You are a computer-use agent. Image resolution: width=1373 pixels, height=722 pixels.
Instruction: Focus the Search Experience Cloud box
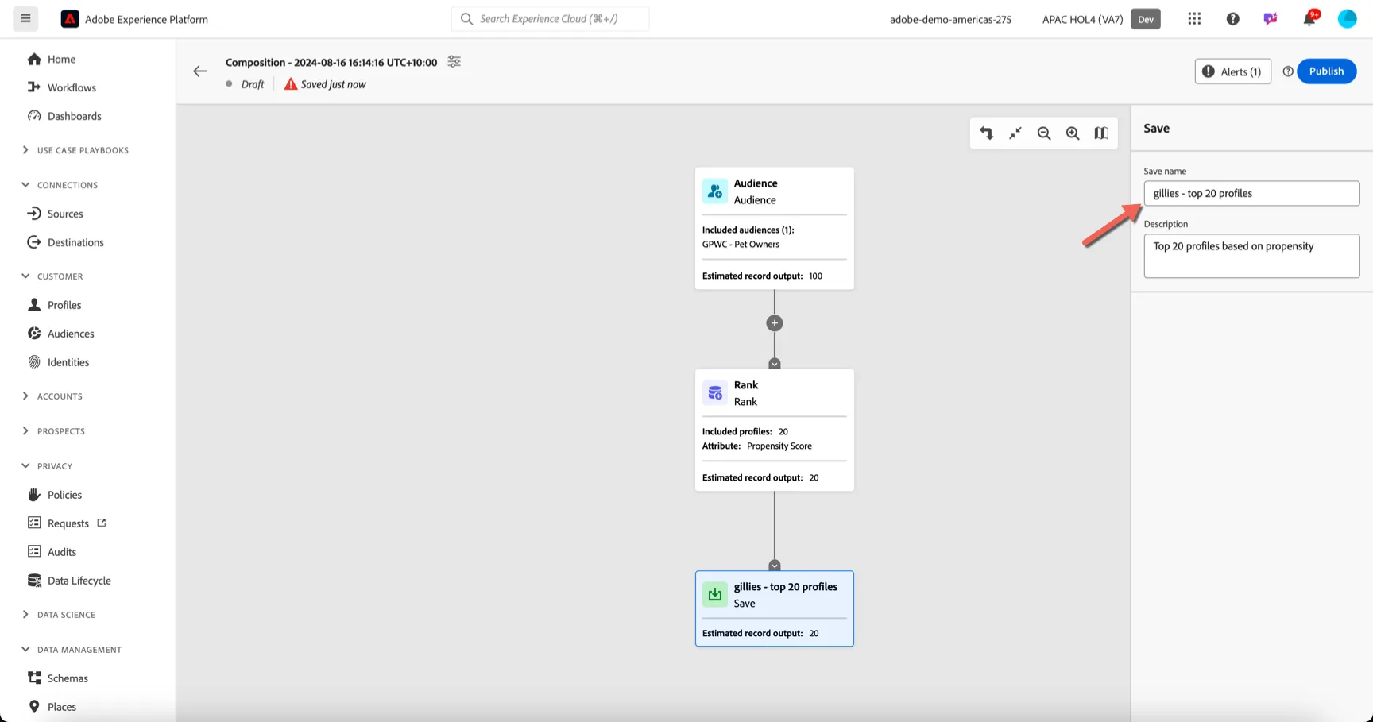click(550, 19)
